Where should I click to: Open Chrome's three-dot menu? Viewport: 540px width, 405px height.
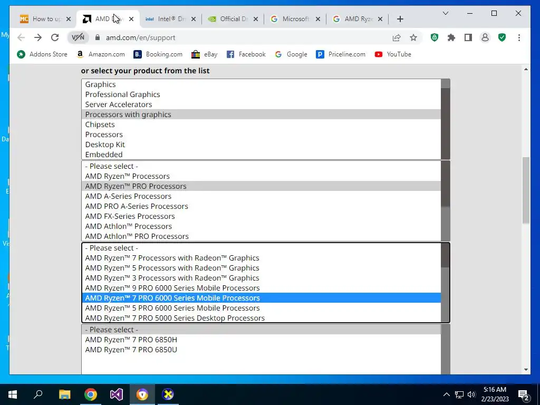coord(519,37)
